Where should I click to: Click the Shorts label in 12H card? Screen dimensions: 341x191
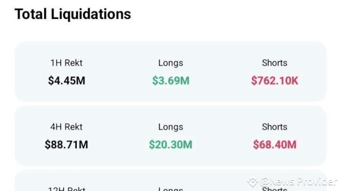(274, 189)
